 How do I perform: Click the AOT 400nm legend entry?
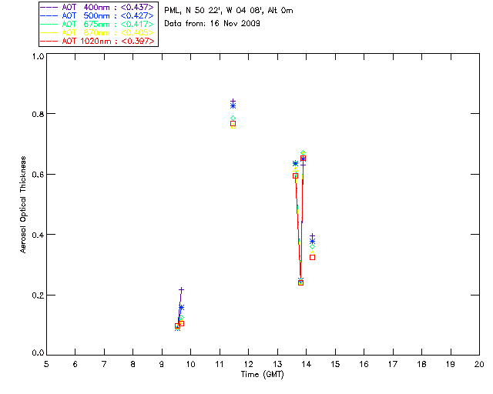[97, 7]
